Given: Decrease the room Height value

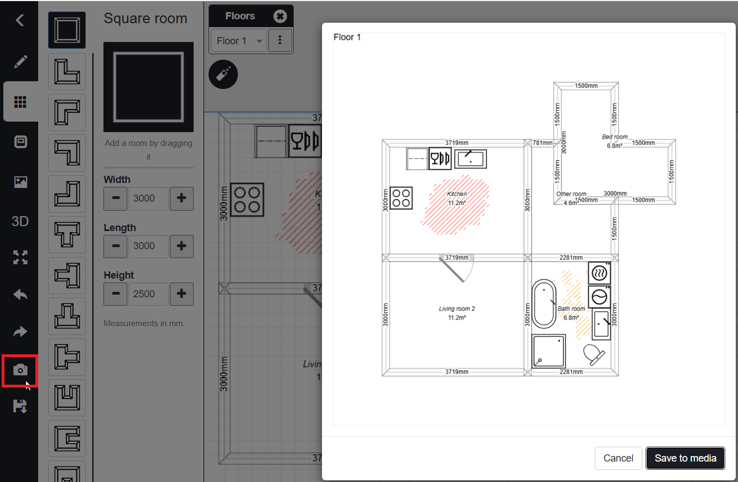Looking at the screenshot, I should coord(115,294).
